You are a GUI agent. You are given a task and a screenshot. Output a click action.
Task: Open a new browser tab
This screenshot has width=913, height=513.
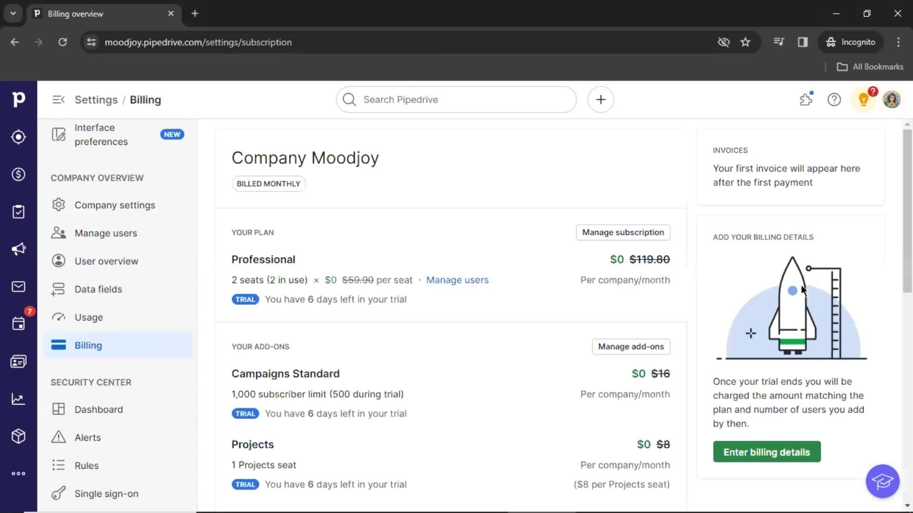tap(195, 14)
